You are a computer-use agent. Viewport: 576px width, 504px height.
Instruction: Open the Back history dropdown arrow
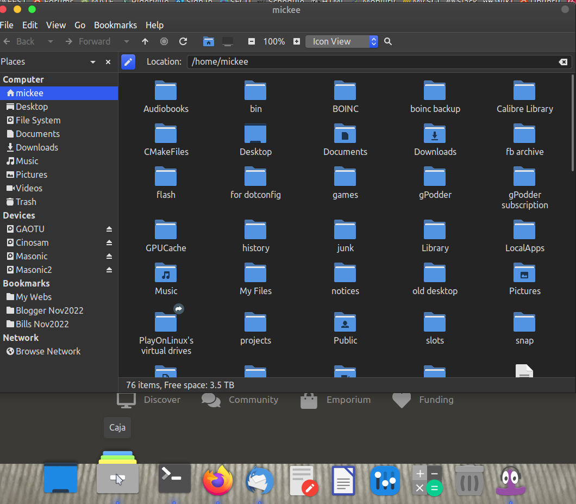[51, 41]
